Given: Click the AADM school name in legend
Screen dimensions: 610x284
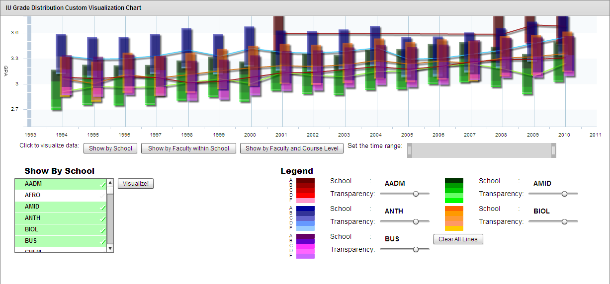Looking at the screenshot, I should (395, 183).
